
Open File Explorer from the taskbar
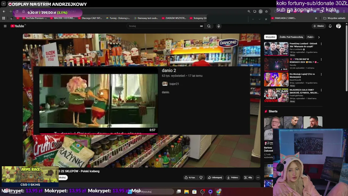[187, 192]
